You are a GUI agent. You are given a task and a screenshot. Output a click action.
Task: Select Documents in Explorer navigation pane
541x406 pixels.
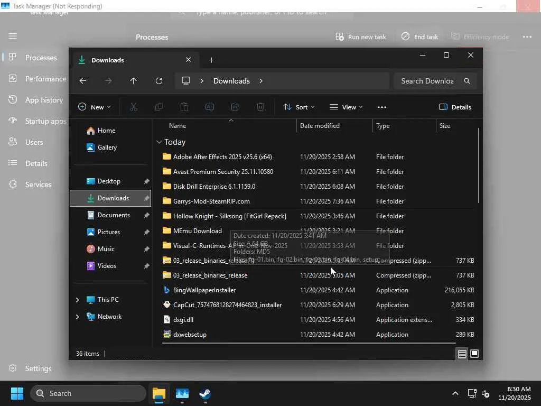[x=110, y=215]
